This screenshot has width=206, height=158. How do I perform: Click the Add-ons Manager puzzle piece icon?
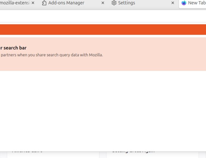click(44, 3)
